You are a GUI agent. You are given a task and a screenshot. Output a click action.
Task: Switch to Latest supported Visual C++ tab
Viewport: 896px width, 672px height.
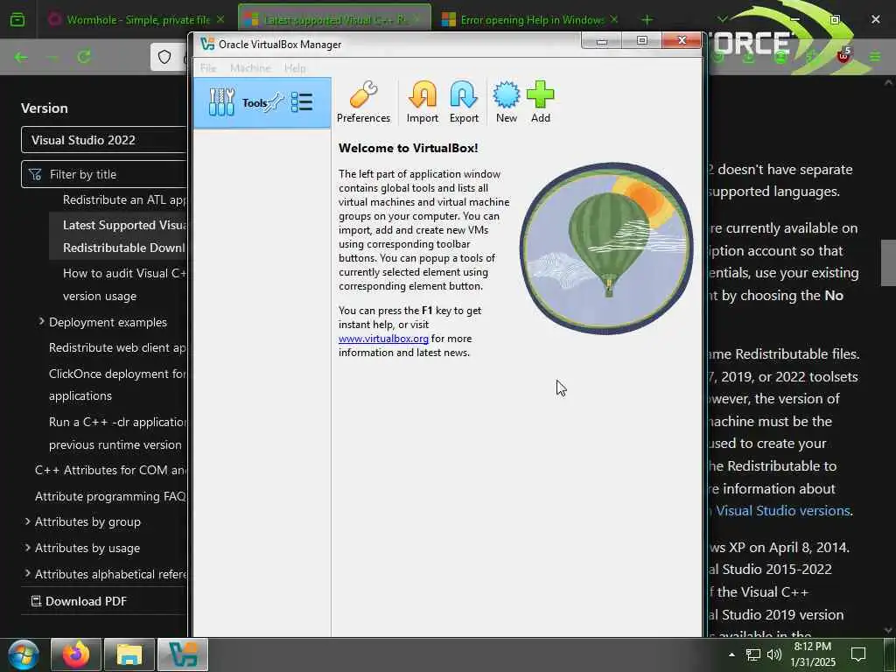click(334, 20)
